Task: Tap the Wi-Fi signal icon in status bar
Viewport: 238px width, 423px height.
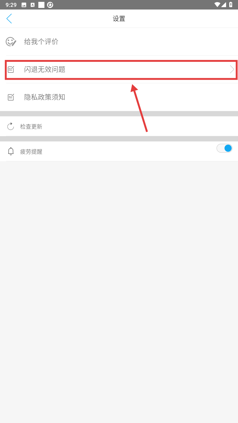Action: click(x=217, y=5)
